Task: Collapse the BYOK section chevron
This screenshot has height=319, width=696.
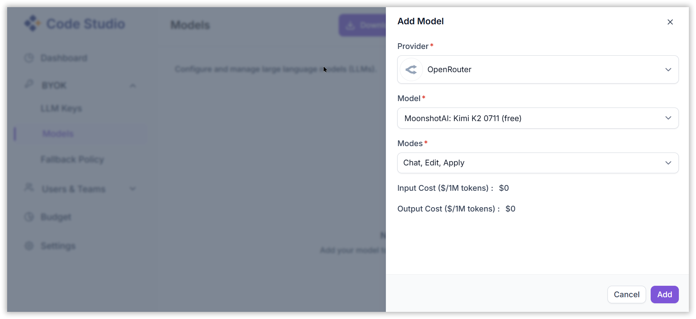Action: pyautogui.click(x=133, y=86)
